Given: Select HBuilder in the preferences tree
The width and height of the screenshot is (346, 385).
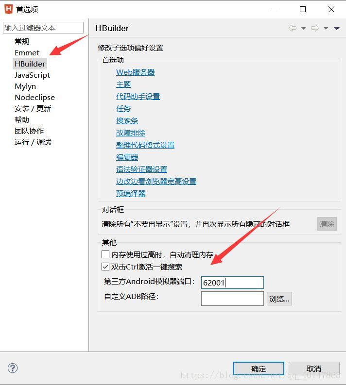Looking at the screenshot, I should [x=30, y=64].
